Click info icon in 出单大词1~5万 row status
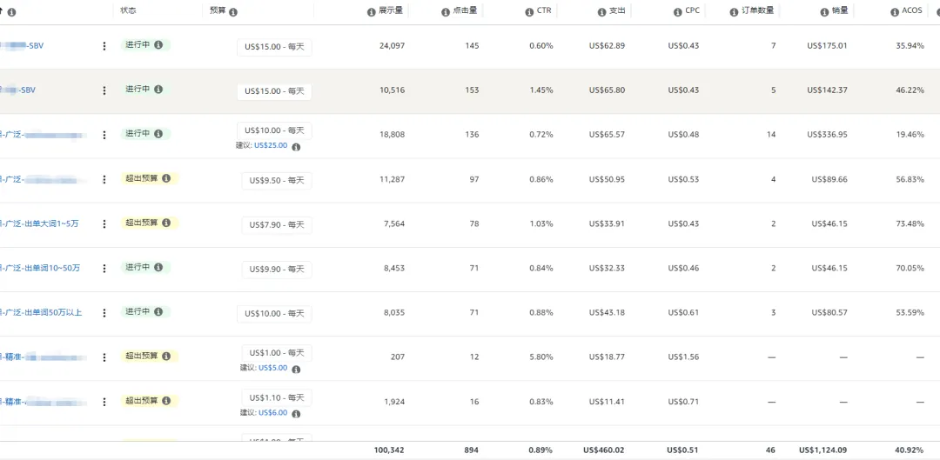940x460 pixels. (x=166, y=223)
